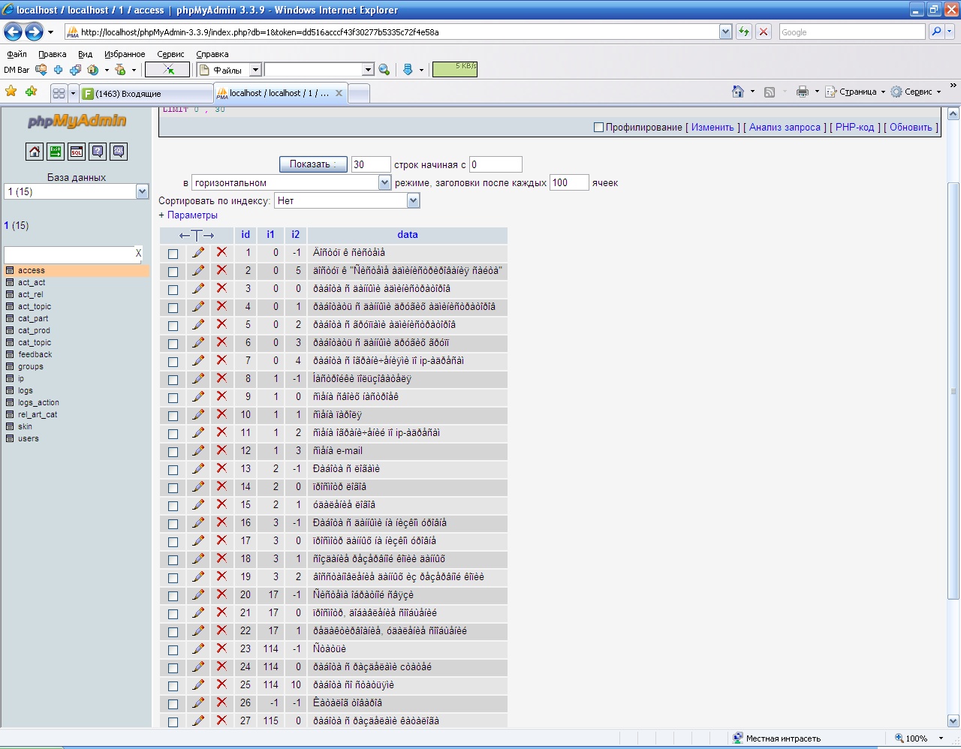
Task: Click the RSS feeds icon
Action: point(770,92)
